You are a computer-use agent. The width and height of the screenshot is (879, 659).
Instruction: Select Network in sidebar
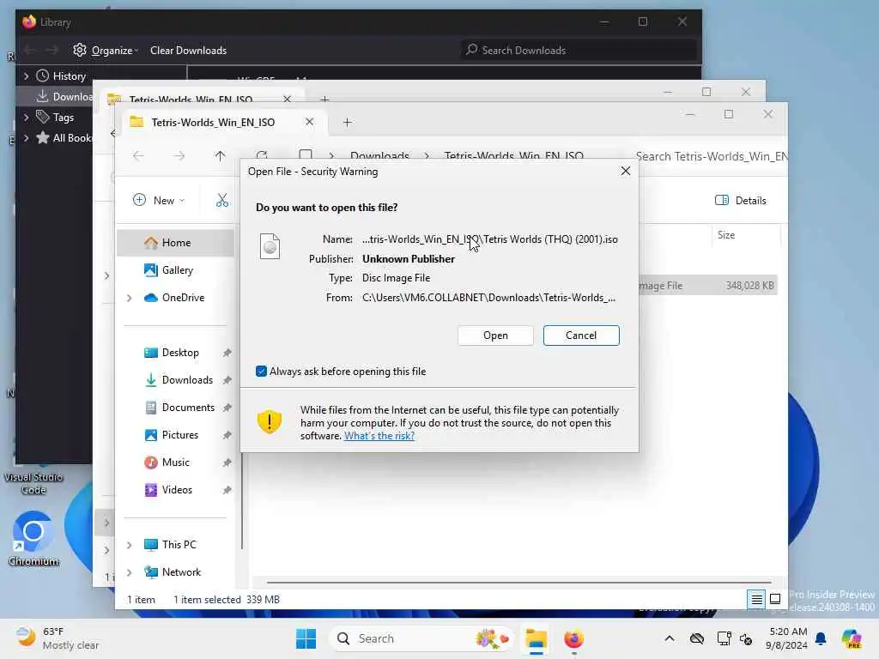click(181, 572)
